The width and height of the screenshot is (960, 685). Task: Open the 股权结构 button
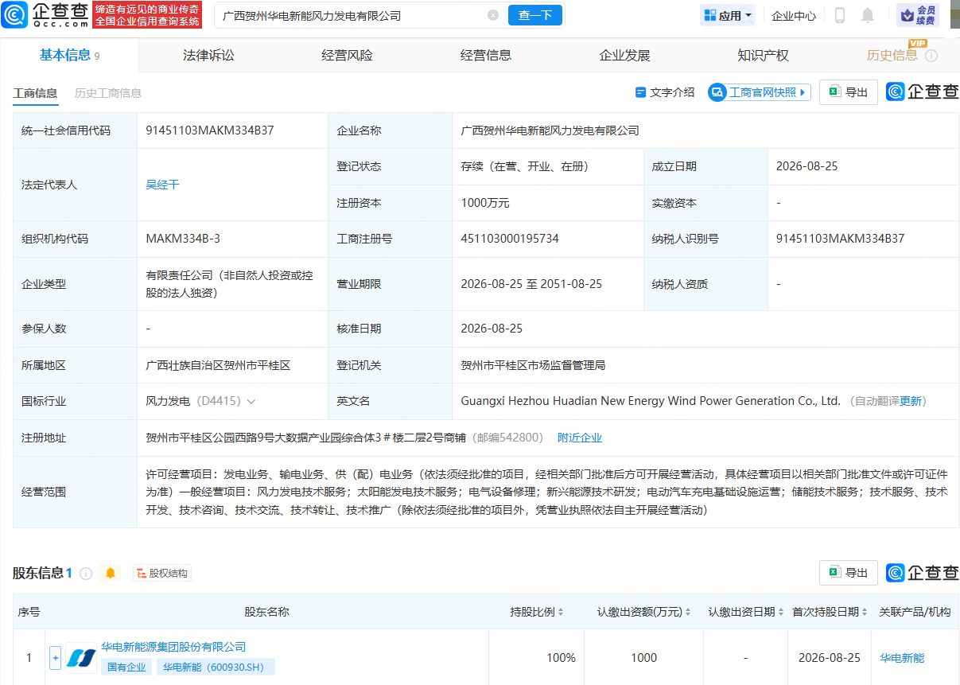pyautogui.click(x=162, y=573)
